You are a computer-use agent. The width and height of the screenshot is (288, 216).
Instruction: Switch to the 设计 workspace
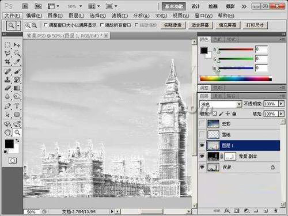(195, 6)
